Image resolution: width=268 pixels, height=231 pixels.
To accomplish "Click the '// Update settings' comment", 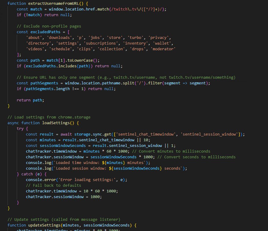I will pos(64,220).
